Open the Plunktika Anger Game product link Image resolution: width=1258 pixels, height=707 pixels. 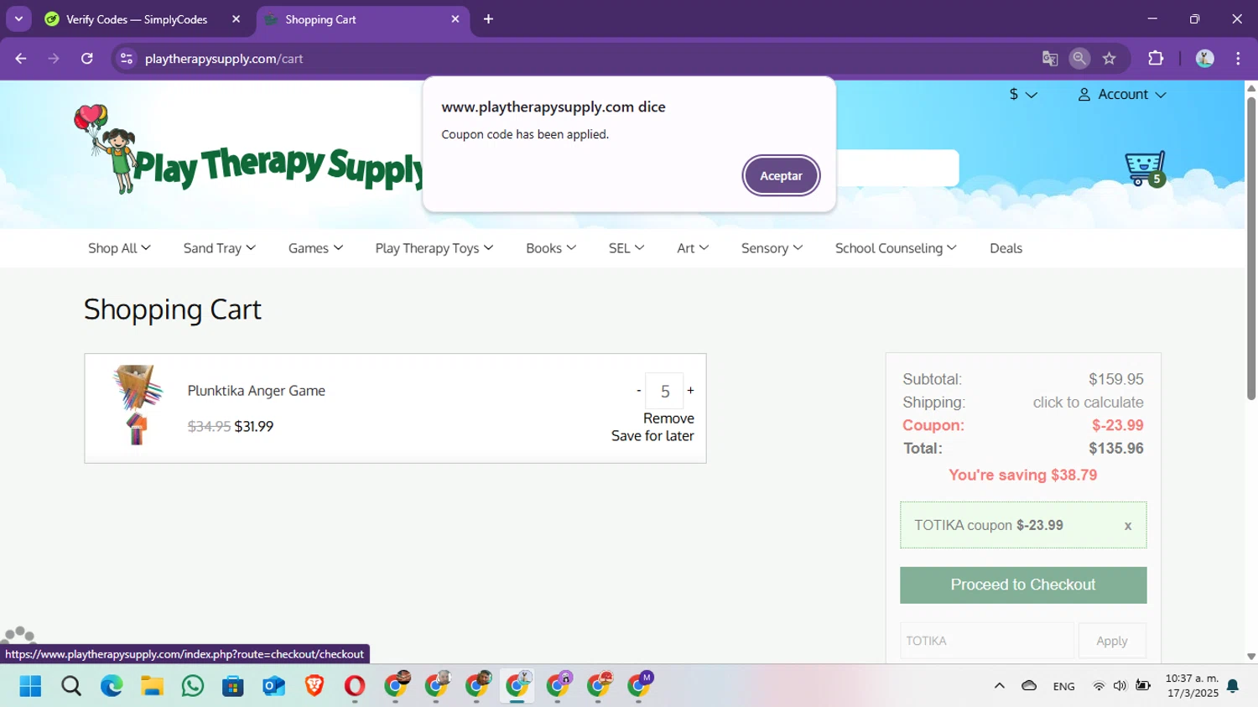coord(257,391)
